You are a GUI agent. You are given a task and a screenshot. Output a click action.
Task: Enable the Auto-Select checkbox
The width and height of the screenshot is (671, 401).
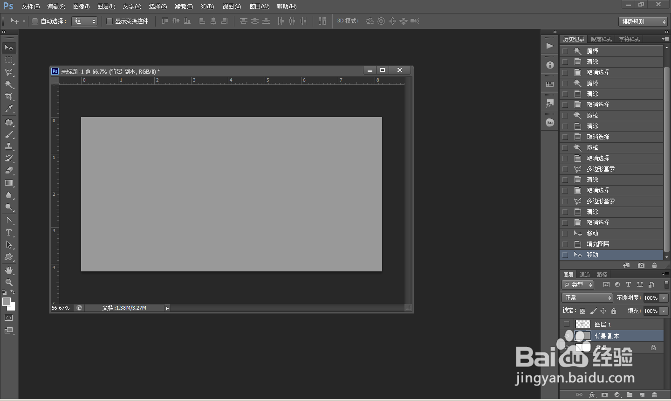click(x=34, y=21)
